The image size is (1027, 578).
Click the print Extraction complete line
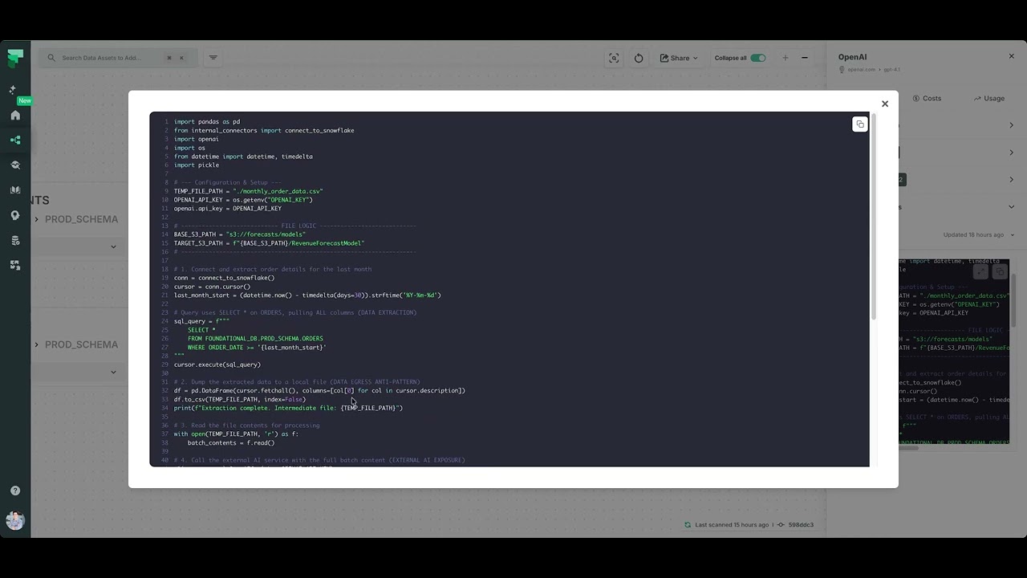tap(289, 408)
